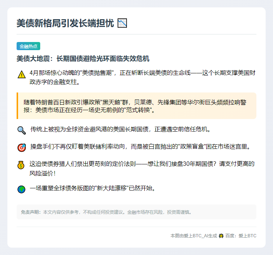Click the line starting 操盘手们不再仅盯着美联储

coord(140,147)
